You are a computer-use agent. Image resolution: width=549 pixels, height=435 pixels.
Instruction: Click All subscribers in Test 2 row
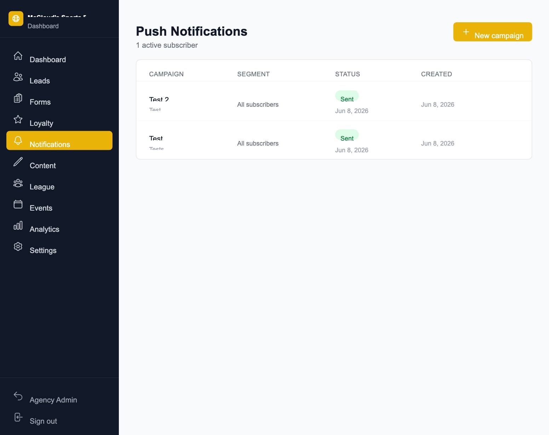click(x=258, y=105)
